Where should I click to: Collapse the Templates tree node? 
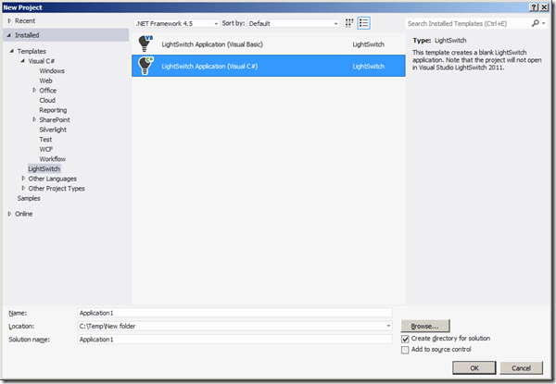[x=12, y=51]
